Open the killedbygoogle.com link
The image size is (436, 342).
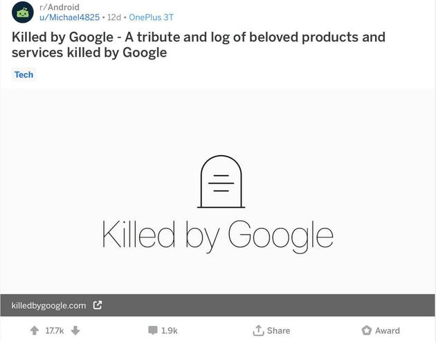click(48, 305)
